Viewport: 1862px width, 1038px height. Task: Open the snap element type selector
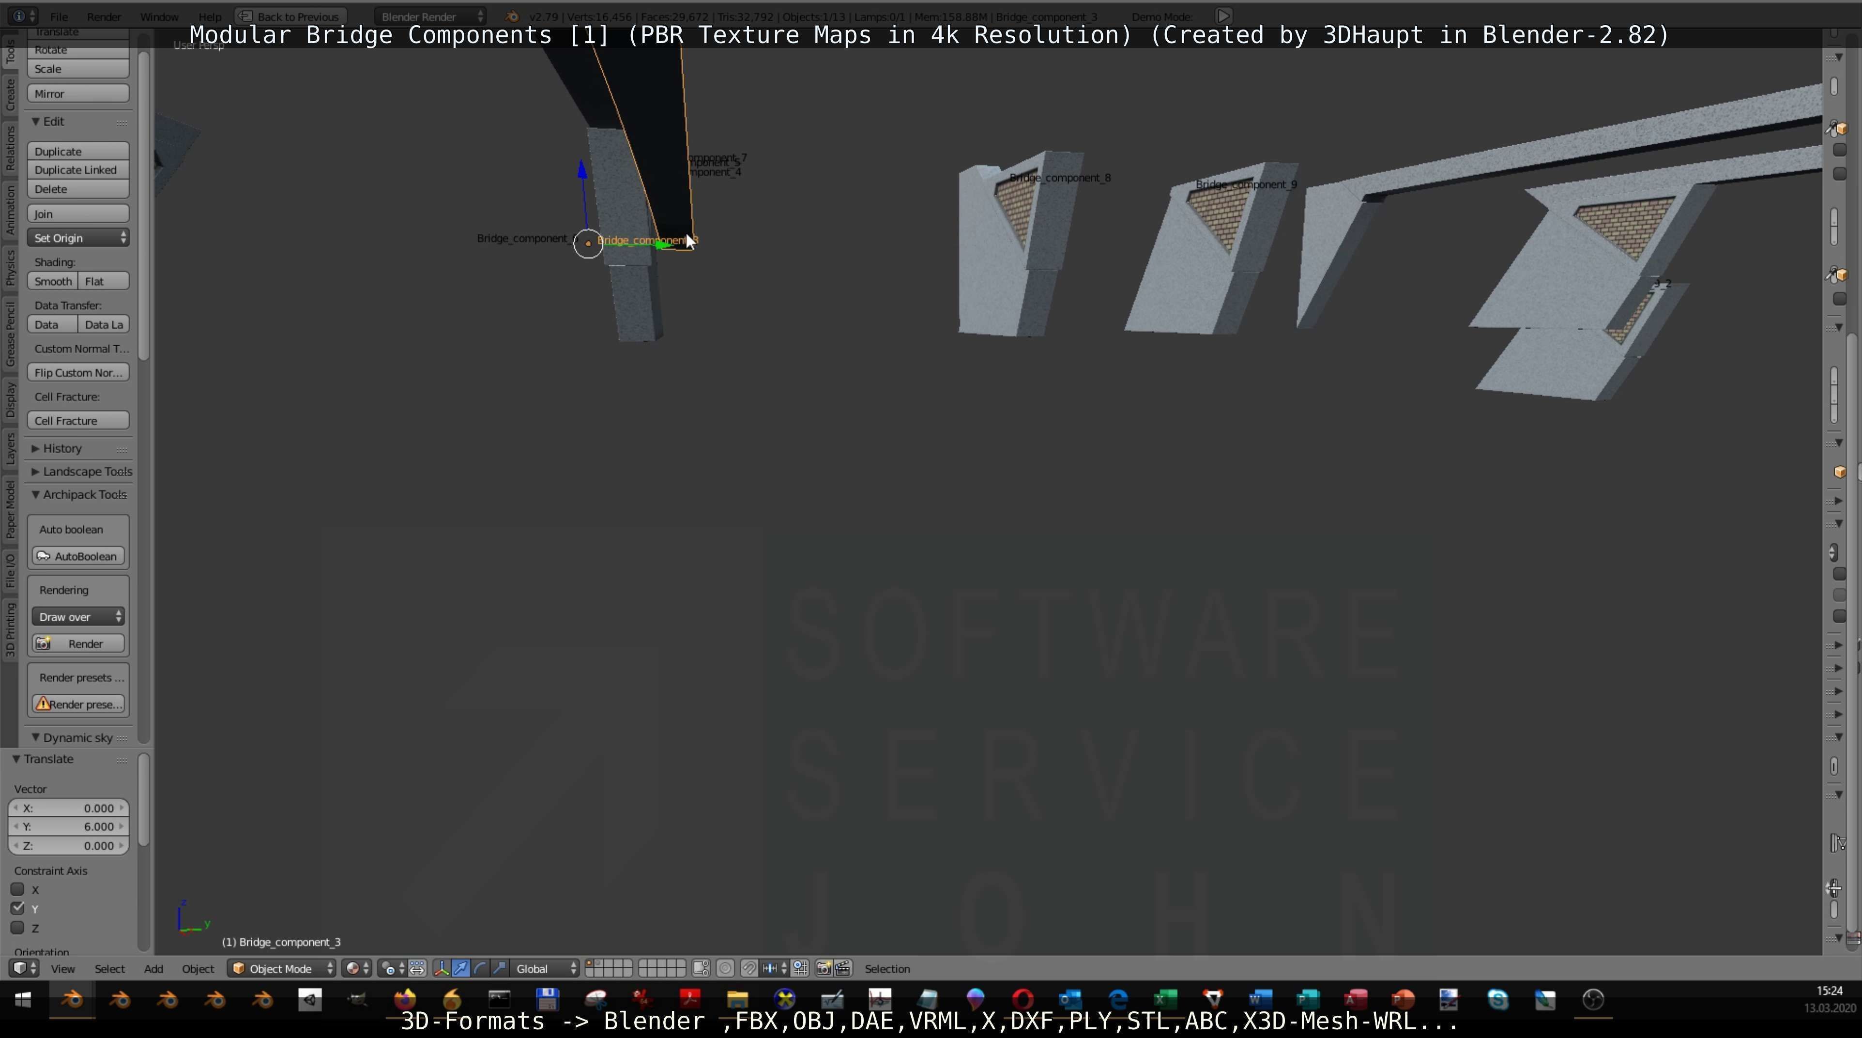click(x=774, y=969)
